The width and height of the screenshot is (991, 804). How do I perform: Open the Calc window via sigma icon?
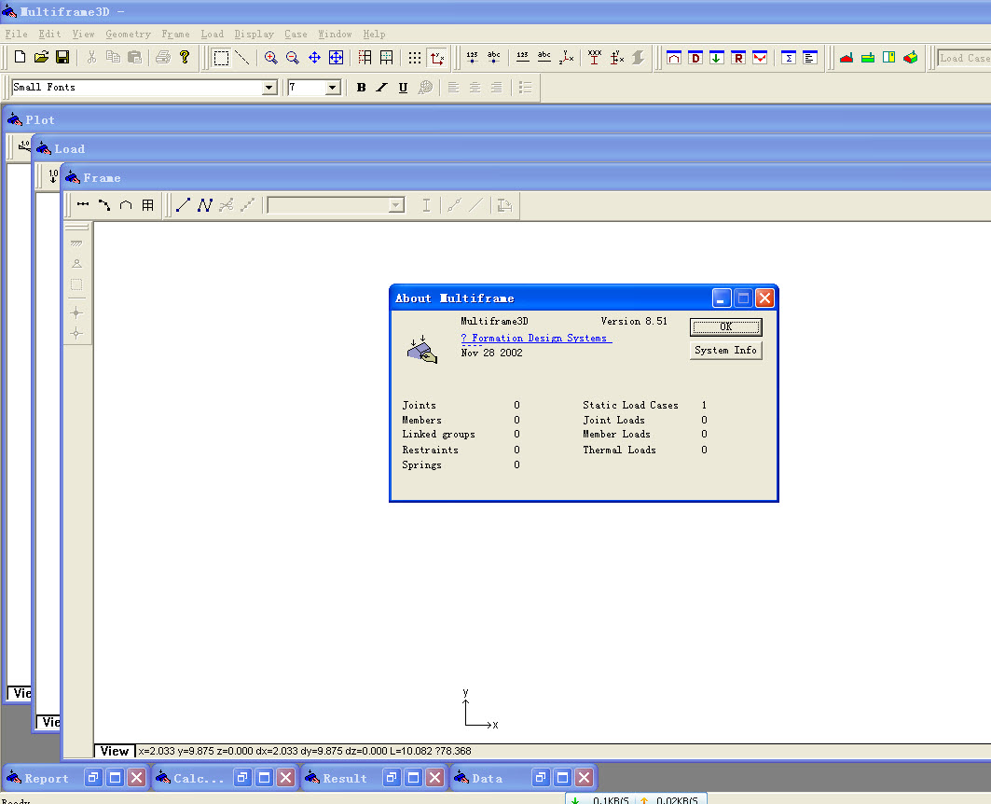click(788, 58)
